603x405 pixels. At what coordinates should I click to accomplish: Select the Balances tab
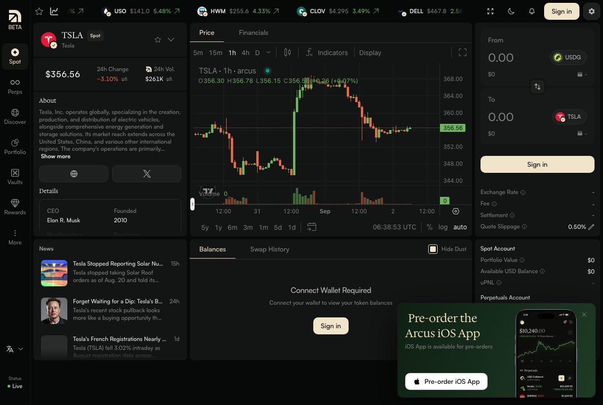coord(212,249)
